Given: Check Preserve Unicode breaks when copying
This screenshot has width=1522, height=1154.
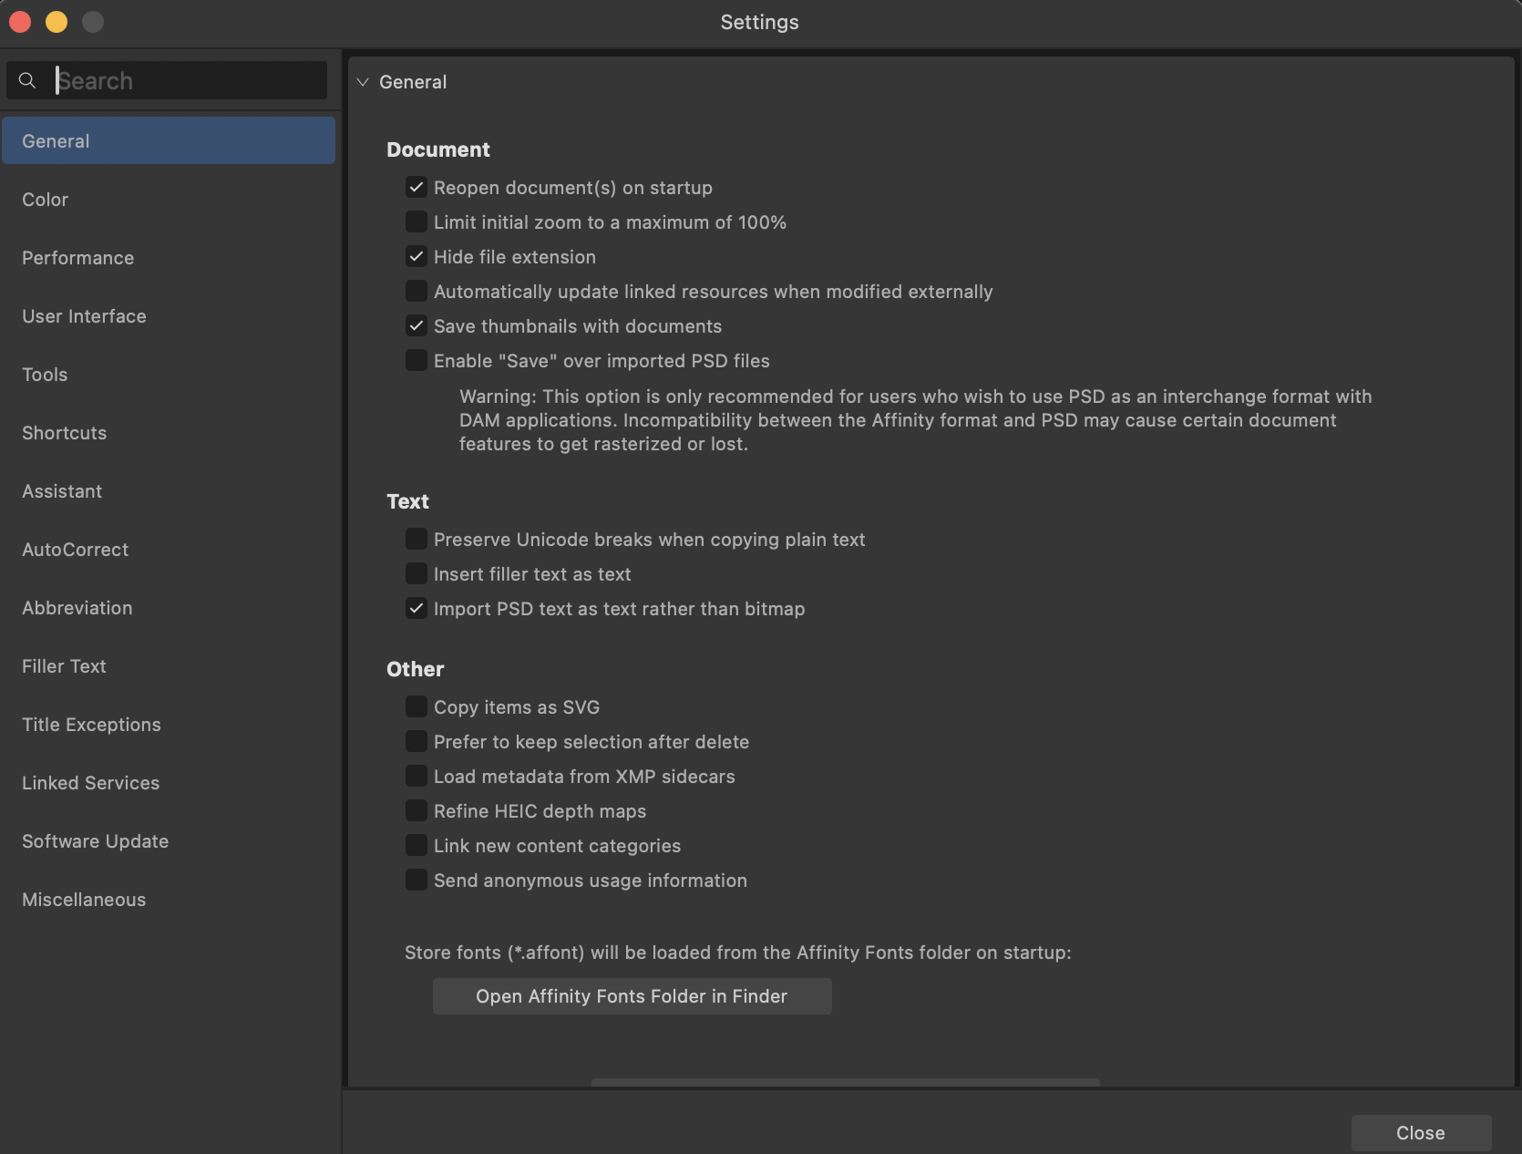Looking at the screenshot, I should (x=416, y=540).
